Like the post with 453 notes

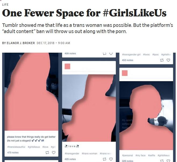(168, 60)
